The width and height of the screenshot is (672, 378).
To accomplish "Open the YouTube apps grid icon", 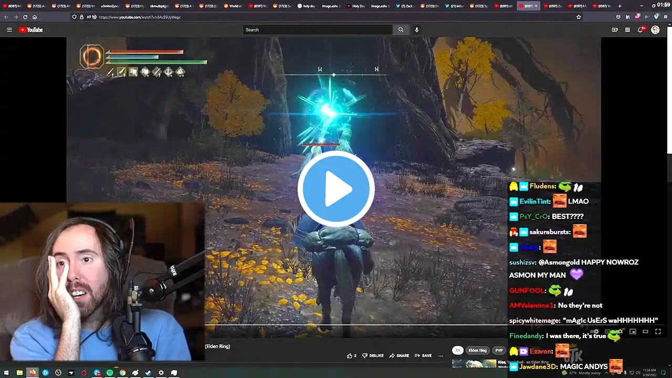I will coord(627,30).
